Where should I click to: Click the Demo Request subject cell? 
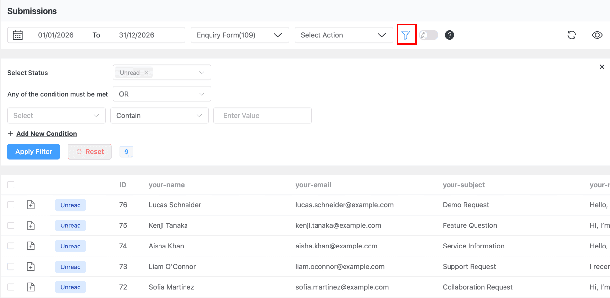click(x=466, y=205)
